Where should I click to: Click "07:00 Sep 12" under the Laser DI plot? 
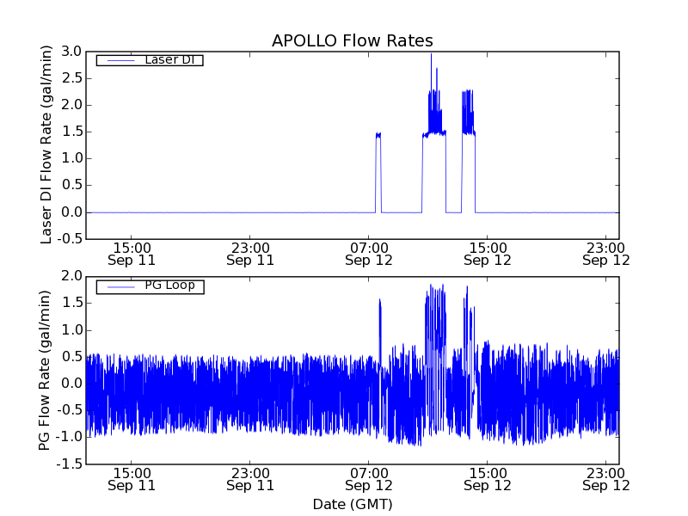(369, 254)
